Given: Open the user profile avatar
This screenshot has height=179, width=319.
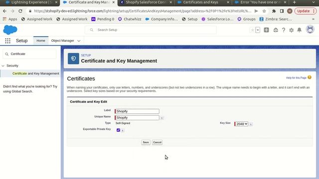Looking at the screenshot, I should tap(310, 30).
